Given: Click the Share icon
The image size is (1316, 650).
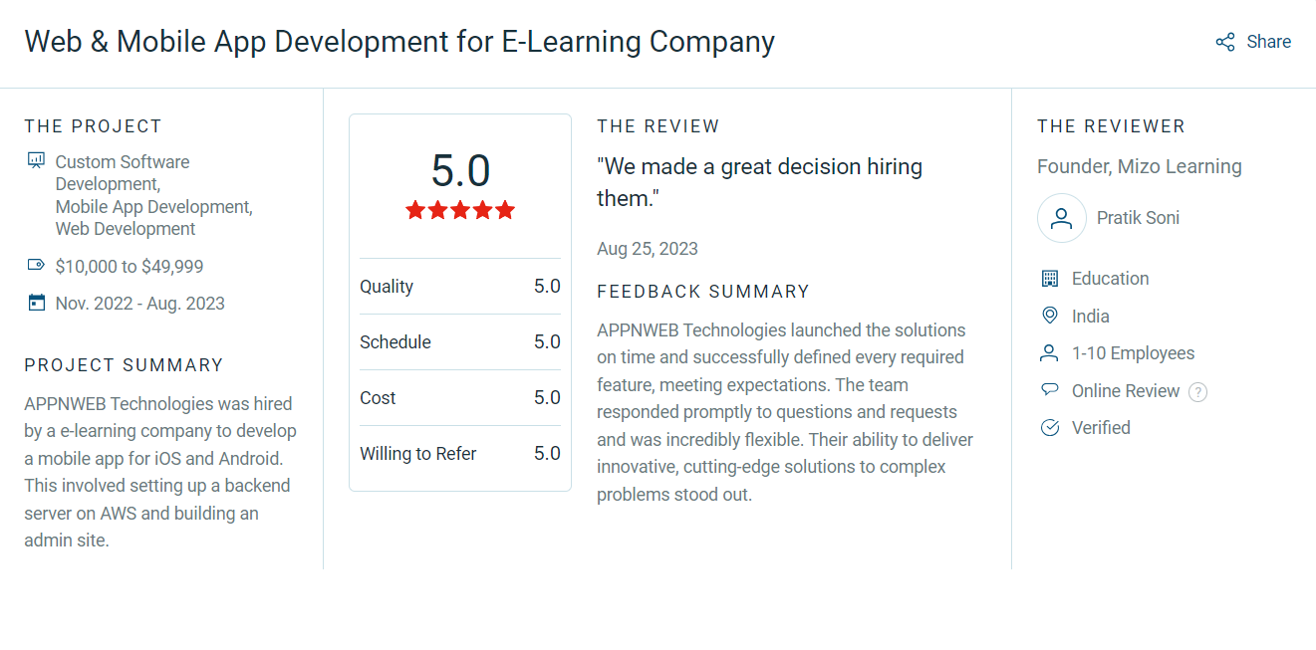Looking at the screenshot, I should (1225, 42).
